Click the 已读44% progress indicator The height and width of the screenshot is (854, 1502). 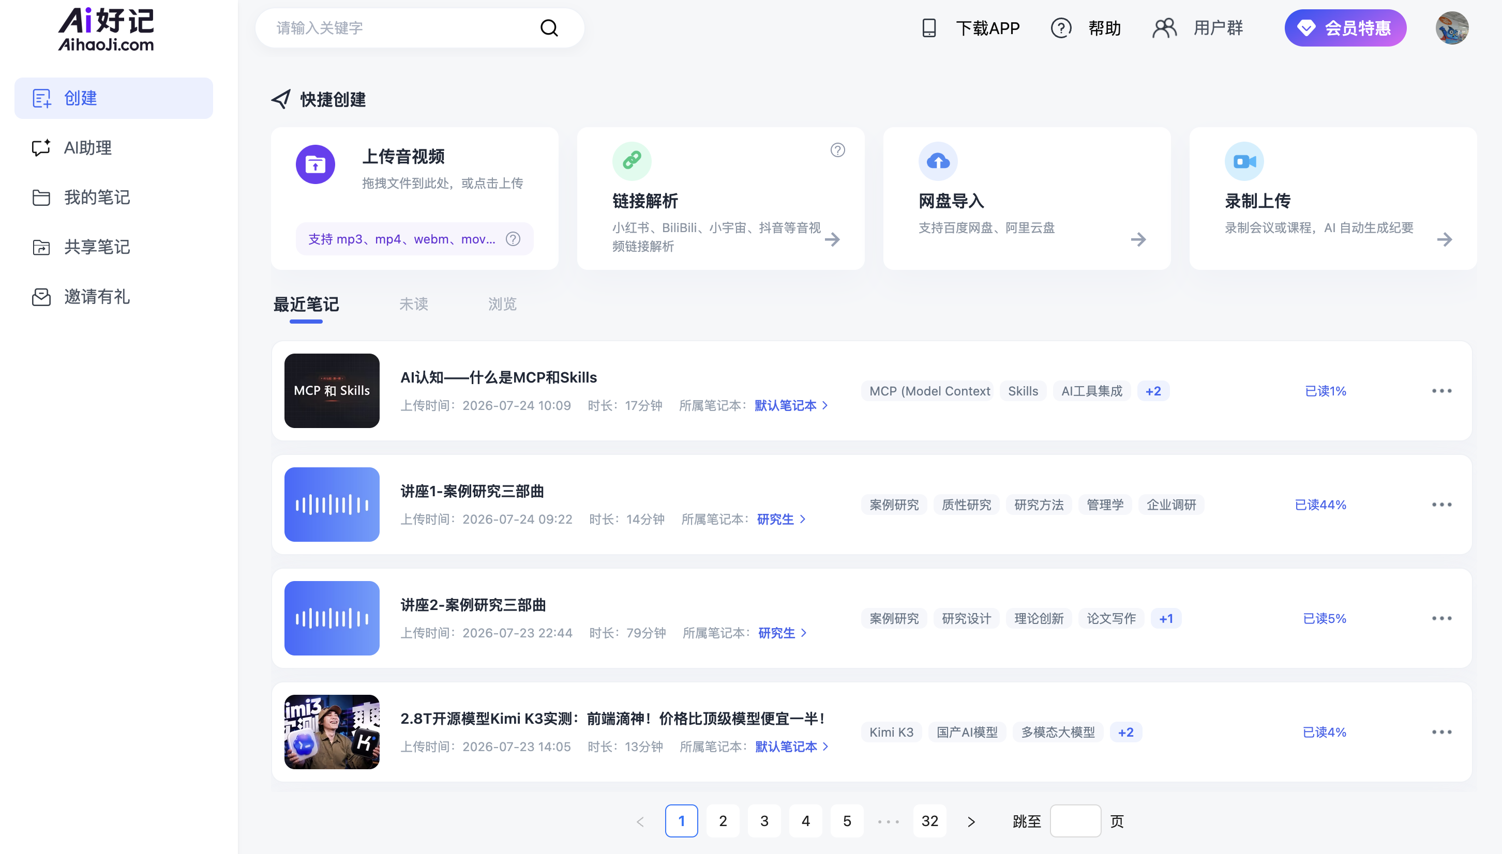[x=1320, y=505]
